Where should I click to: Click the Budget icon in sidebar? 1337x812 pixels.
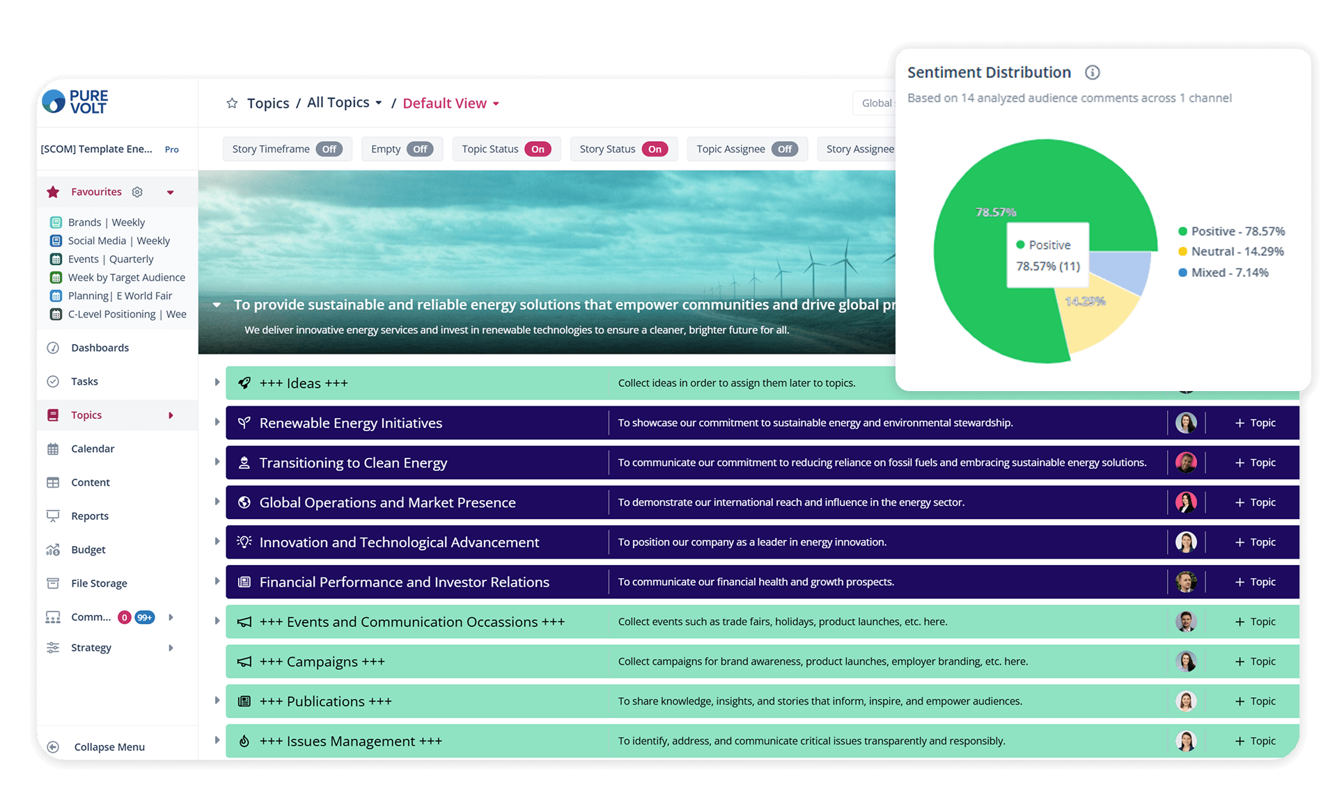53,550
